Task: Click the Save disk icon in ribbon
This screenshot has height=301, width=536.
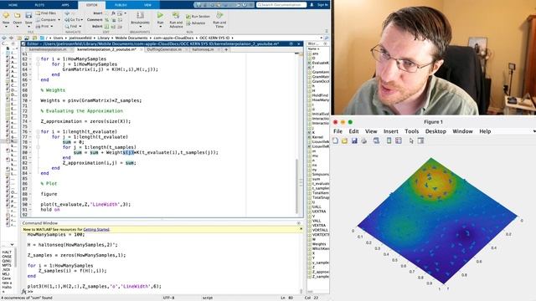Action: click(x=28, y=15)
